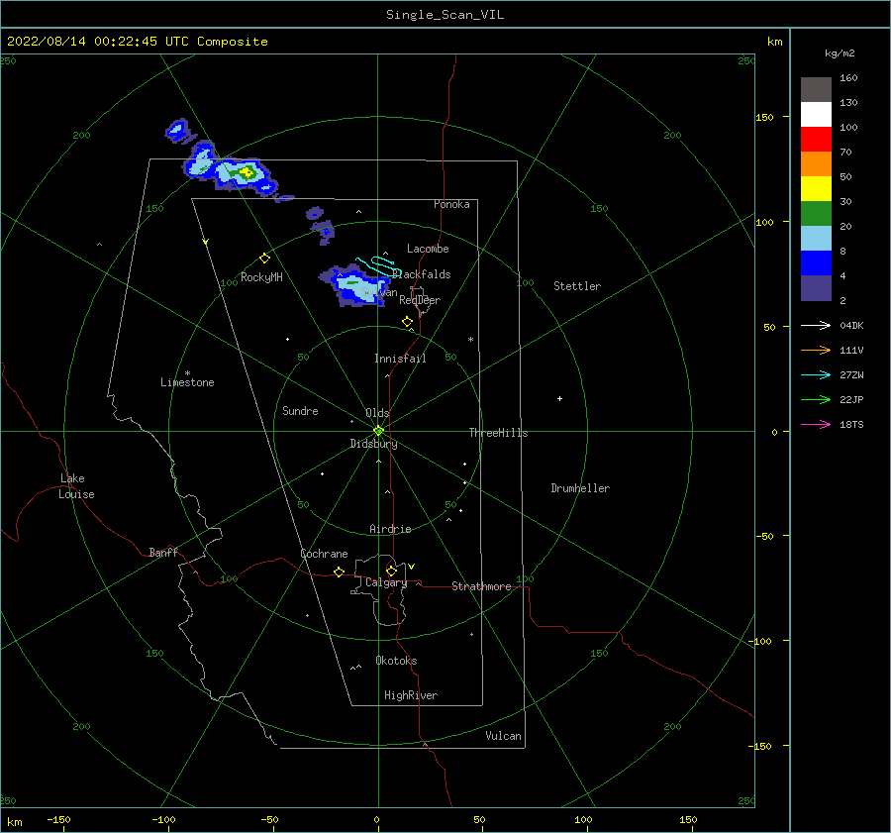891x833 pixels.
Task: Click the Okotoks town label
Action: [x=396, y=661]
